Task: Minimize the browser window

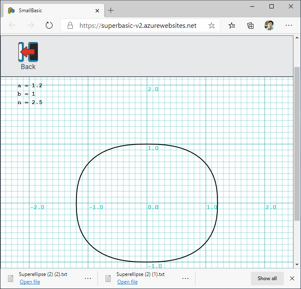Action: tap(252, 7)
